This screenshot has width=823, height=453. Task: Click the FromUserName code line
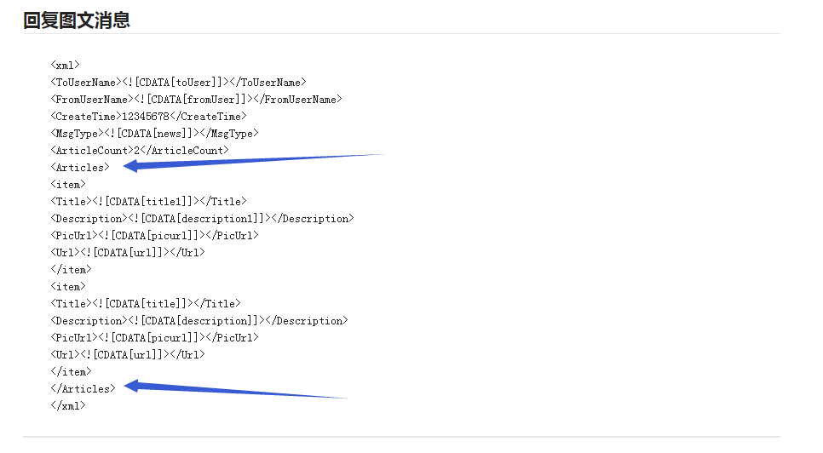point(196,99)
